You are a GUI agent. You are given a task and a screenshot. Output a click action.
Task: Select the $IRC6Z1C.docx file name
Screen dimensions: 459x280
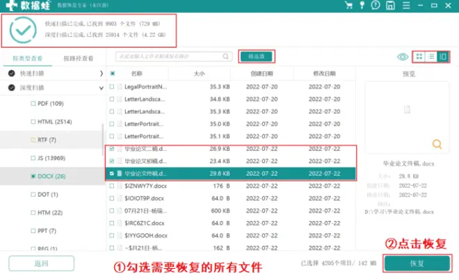click(x=145, y=223)
